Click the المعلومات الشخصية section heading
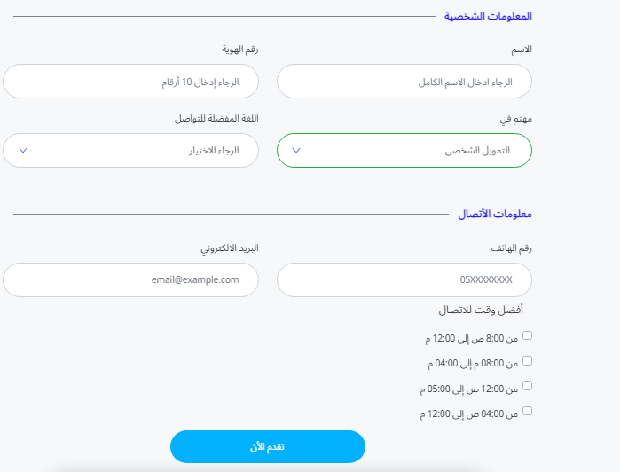 [x=488, y=17]
